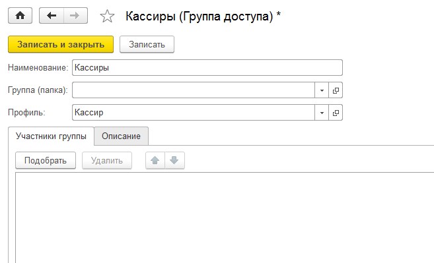This screenshot has height=263, width=434.
Task: Expand the 'Группа (папка)' dropdown arrow
Action: pos(322,90)
